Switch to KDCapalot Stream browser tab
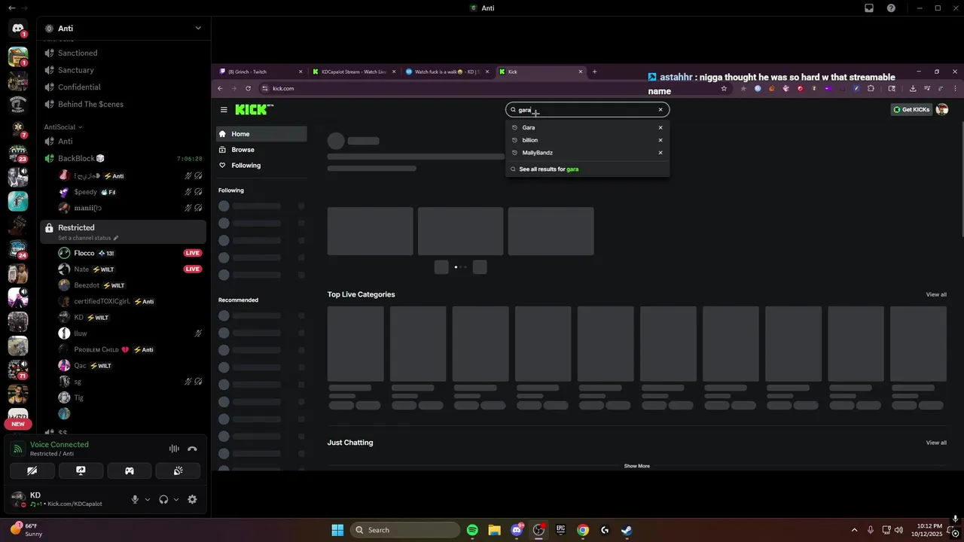The height and width of the screenshot is (542, 964). pyautogui.click(x=353, y=72)
